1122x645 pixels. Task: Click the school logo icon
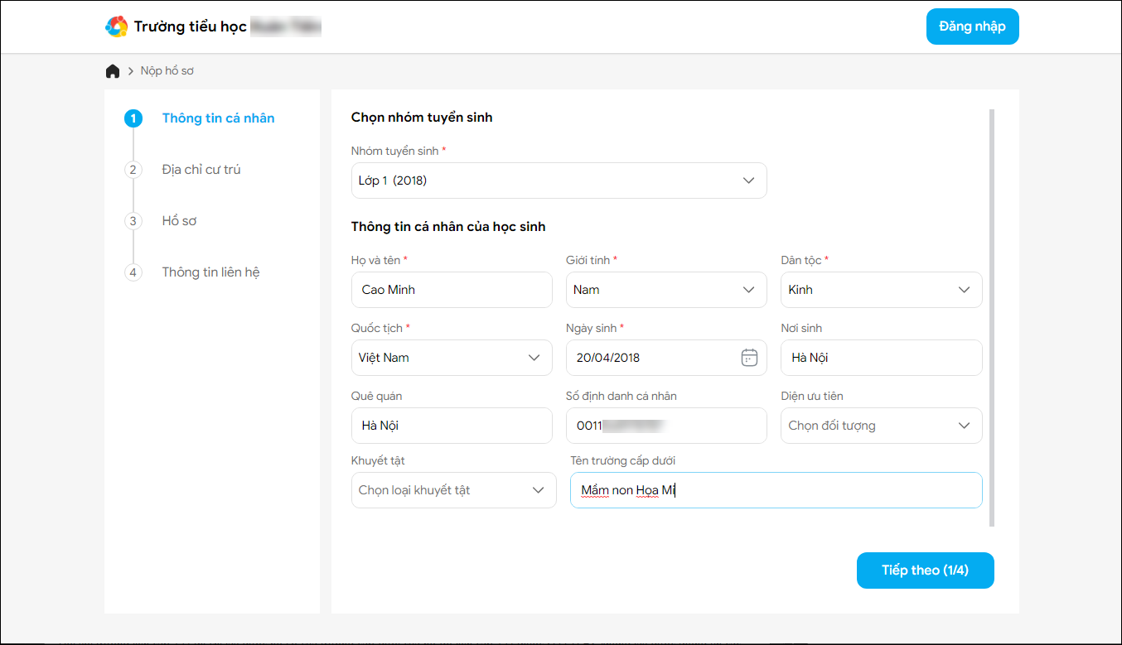116,26
